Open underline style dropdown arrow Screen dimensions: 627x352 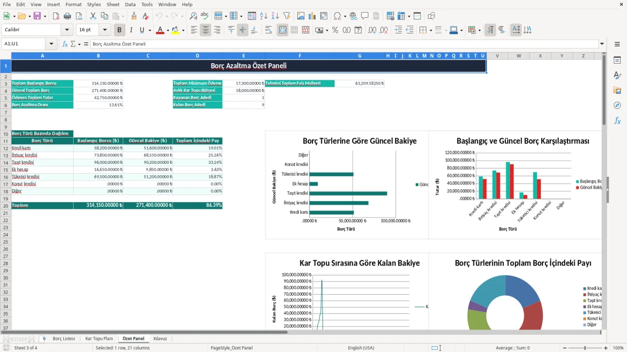pyautogui.click(x=149, y=30)
